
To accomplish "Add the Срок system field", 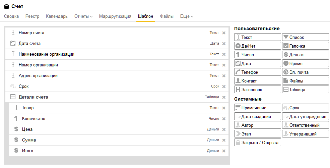I will tap(306, 108).
